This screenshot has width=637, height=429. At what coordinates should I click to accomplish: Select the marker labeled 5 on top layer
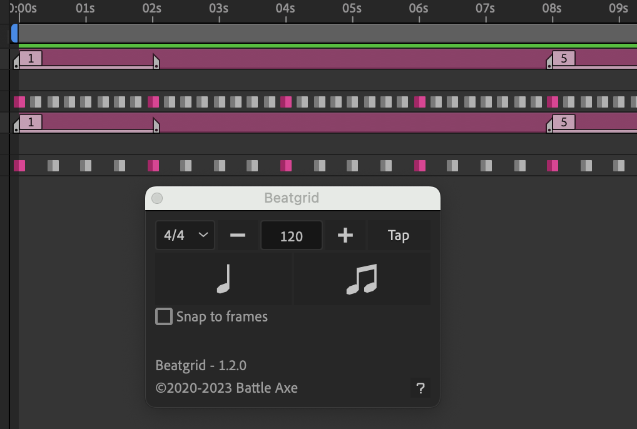point(563,59)
